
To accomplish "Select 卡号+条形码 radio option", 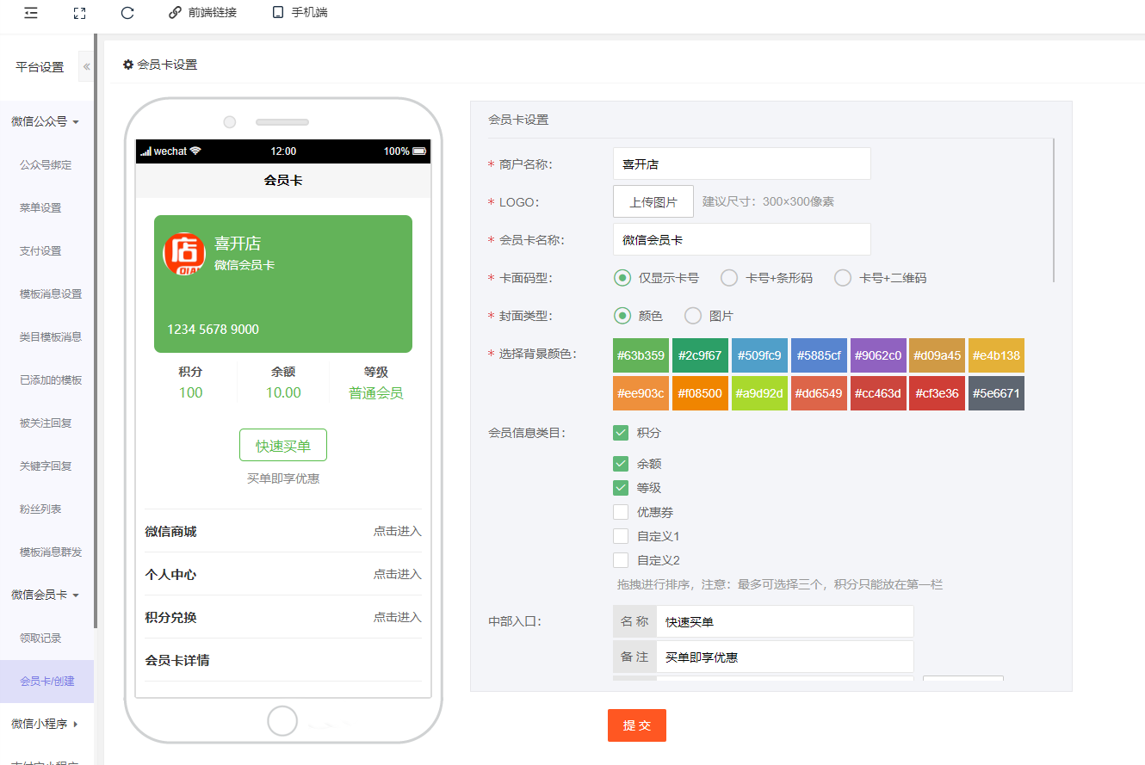I will tap(729, 278).
